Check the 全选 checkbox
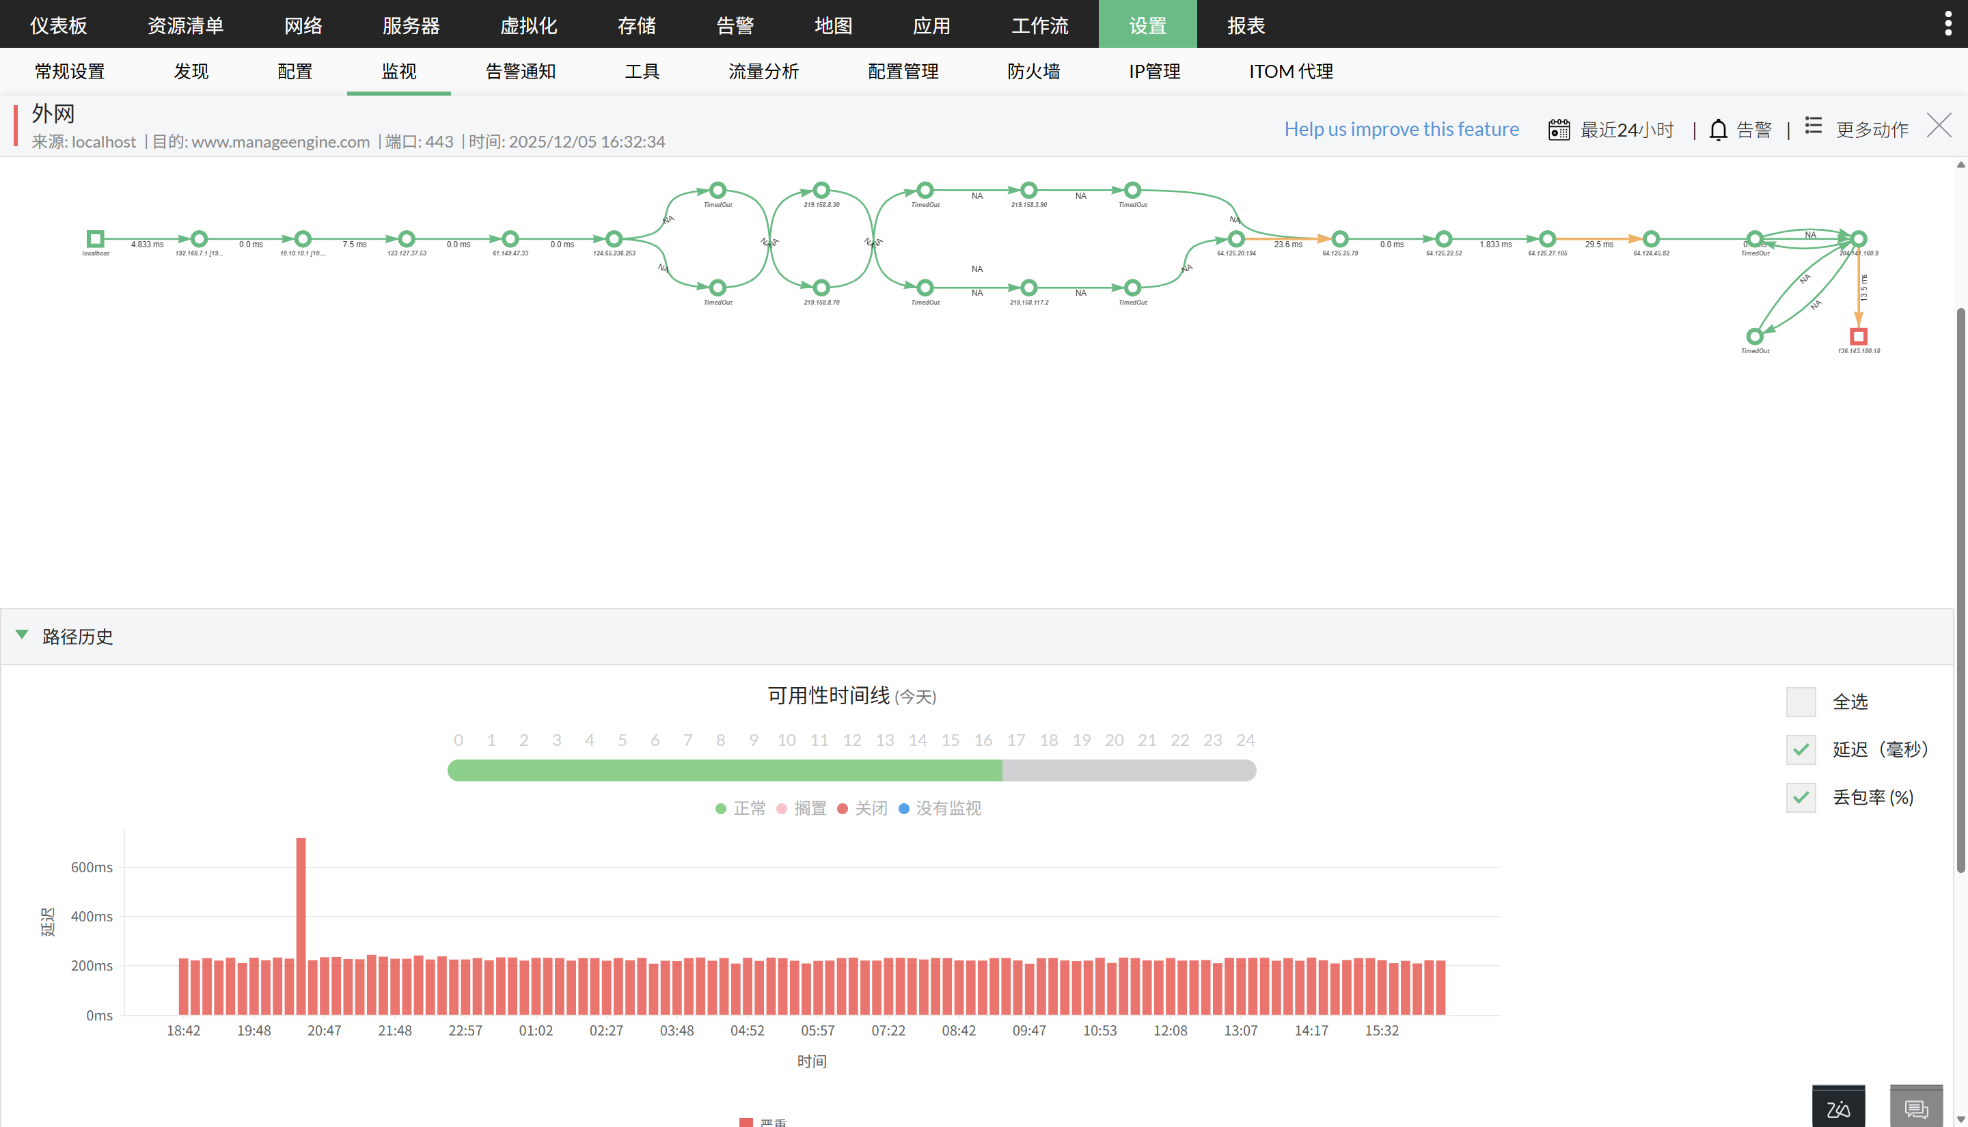The height and width of the screenshot is (1127, 1968). (1801, 702)
